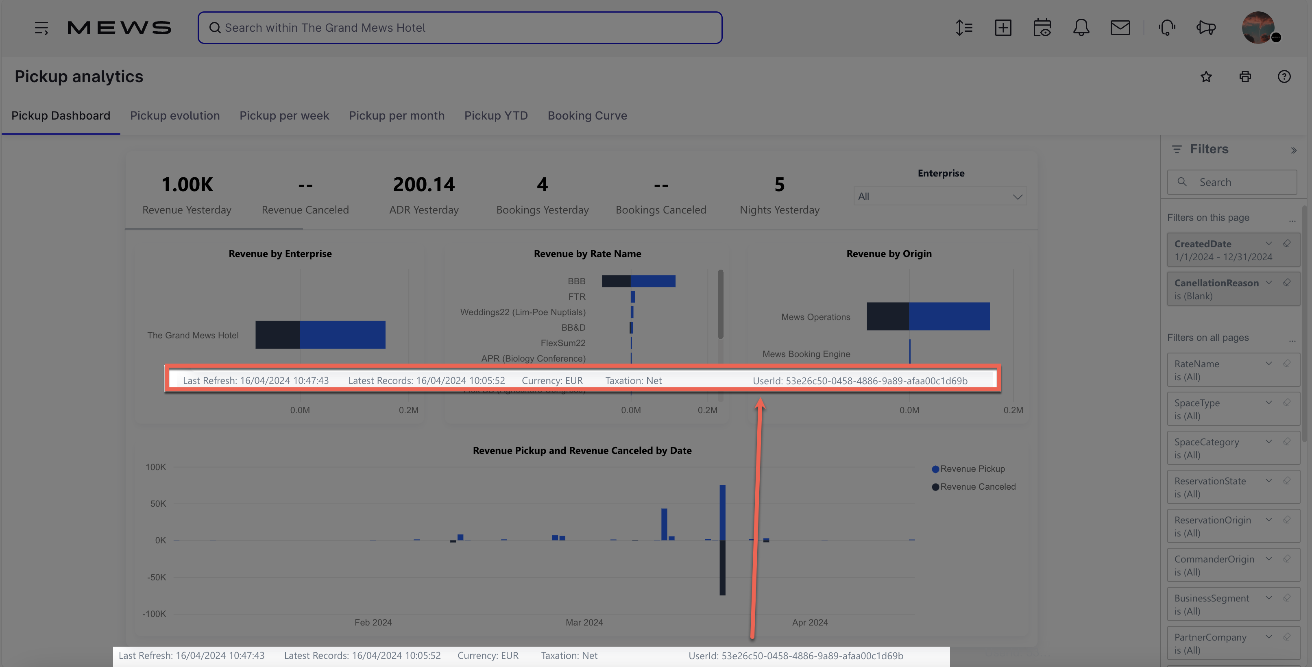Open the messages envelope icon
The width and height of the screenshot is (1312, 667).
[1120, 28]
